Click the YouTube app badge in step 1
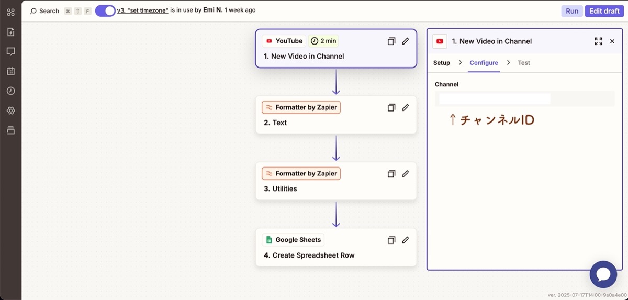Image resolution: width=628 pixels, height=300 pixels. click(x=284, y=41)
